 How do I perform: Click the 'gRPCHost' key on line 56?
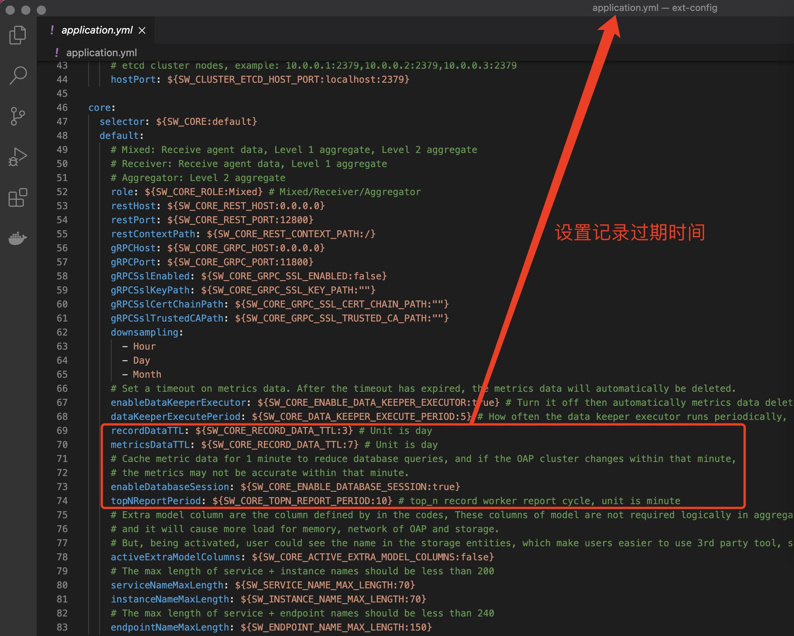[133, 248]
